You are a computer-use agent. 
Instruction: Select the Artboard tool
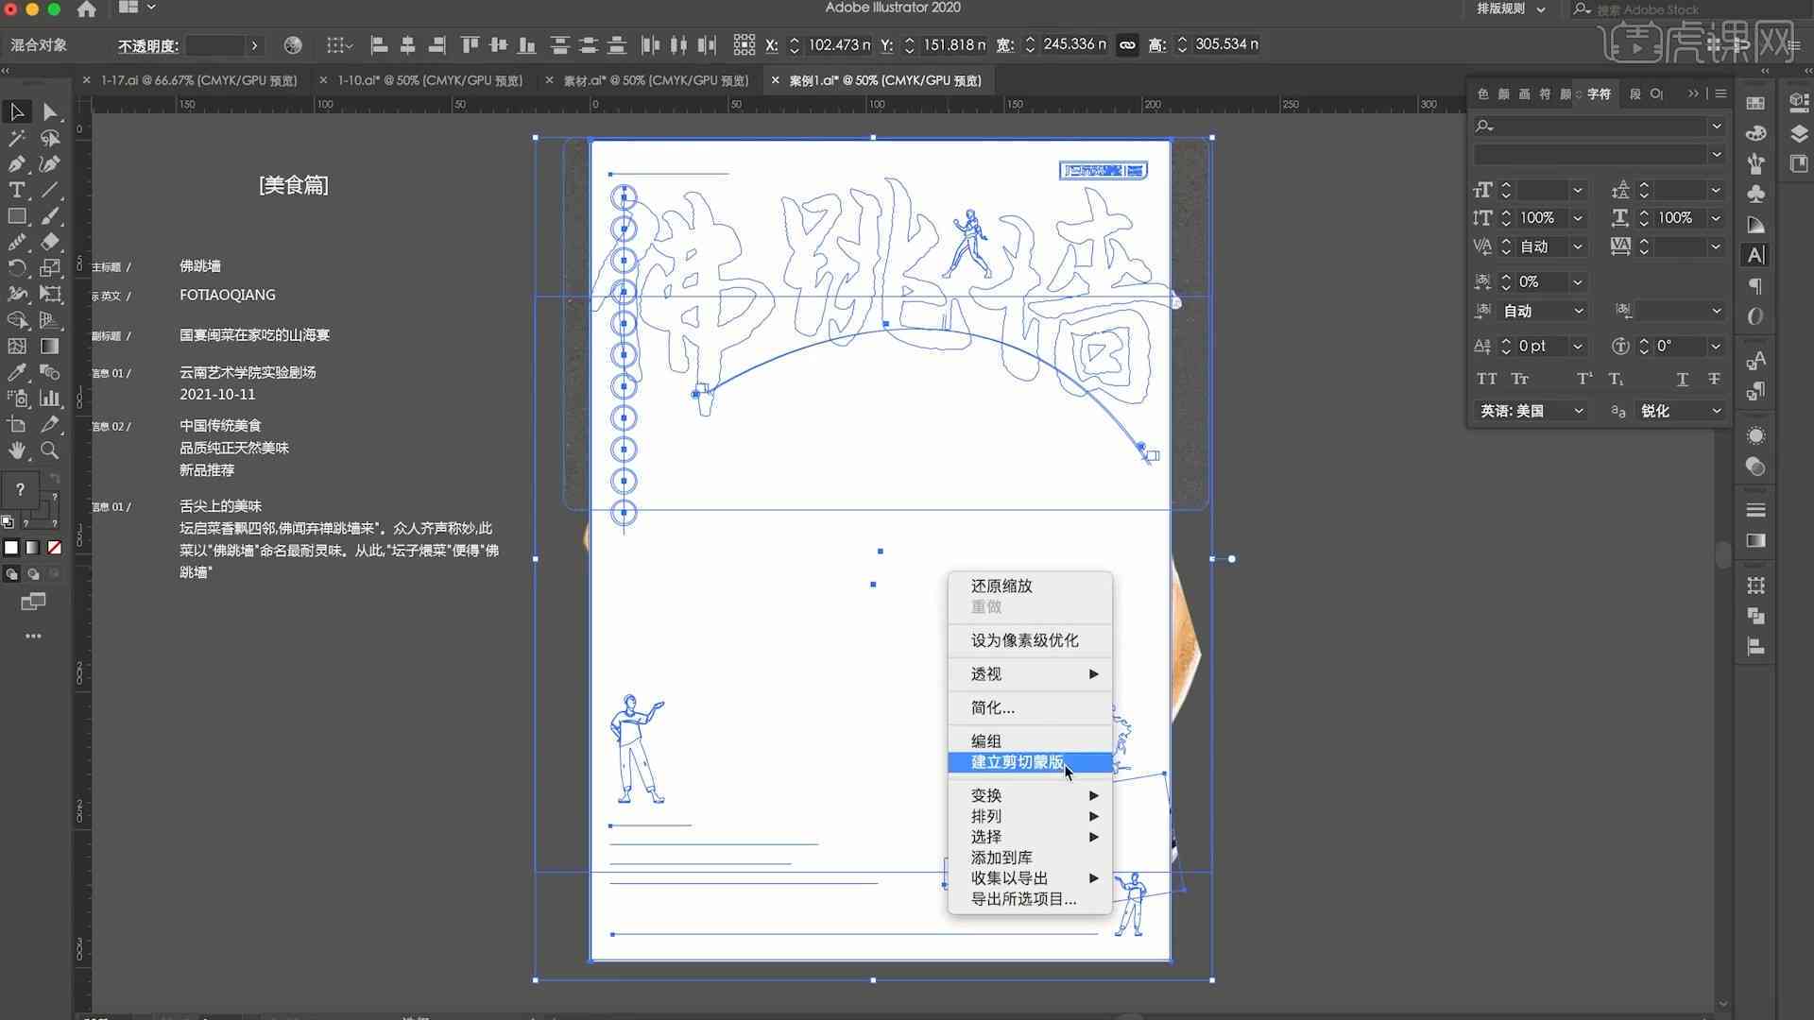[x=17, y=425]
